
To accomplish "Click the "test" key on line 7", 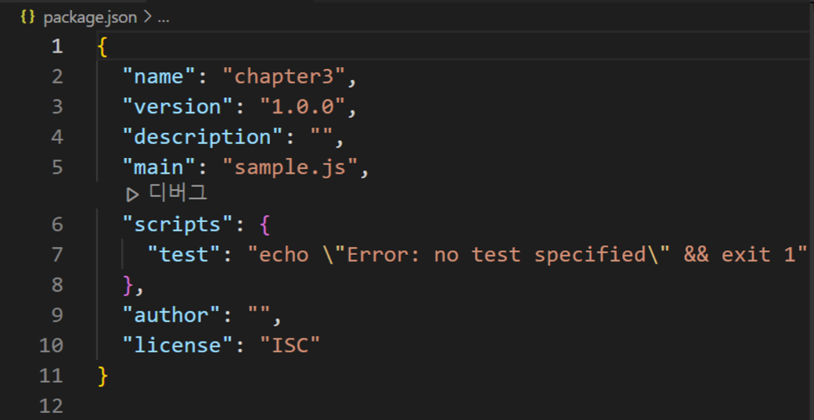I will (x=185, y=255).
